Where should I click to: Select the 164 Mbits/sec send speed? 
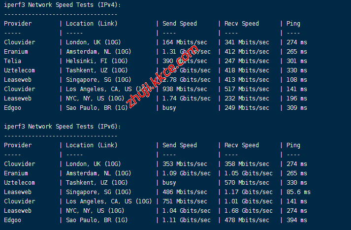(x=185, y=42)
